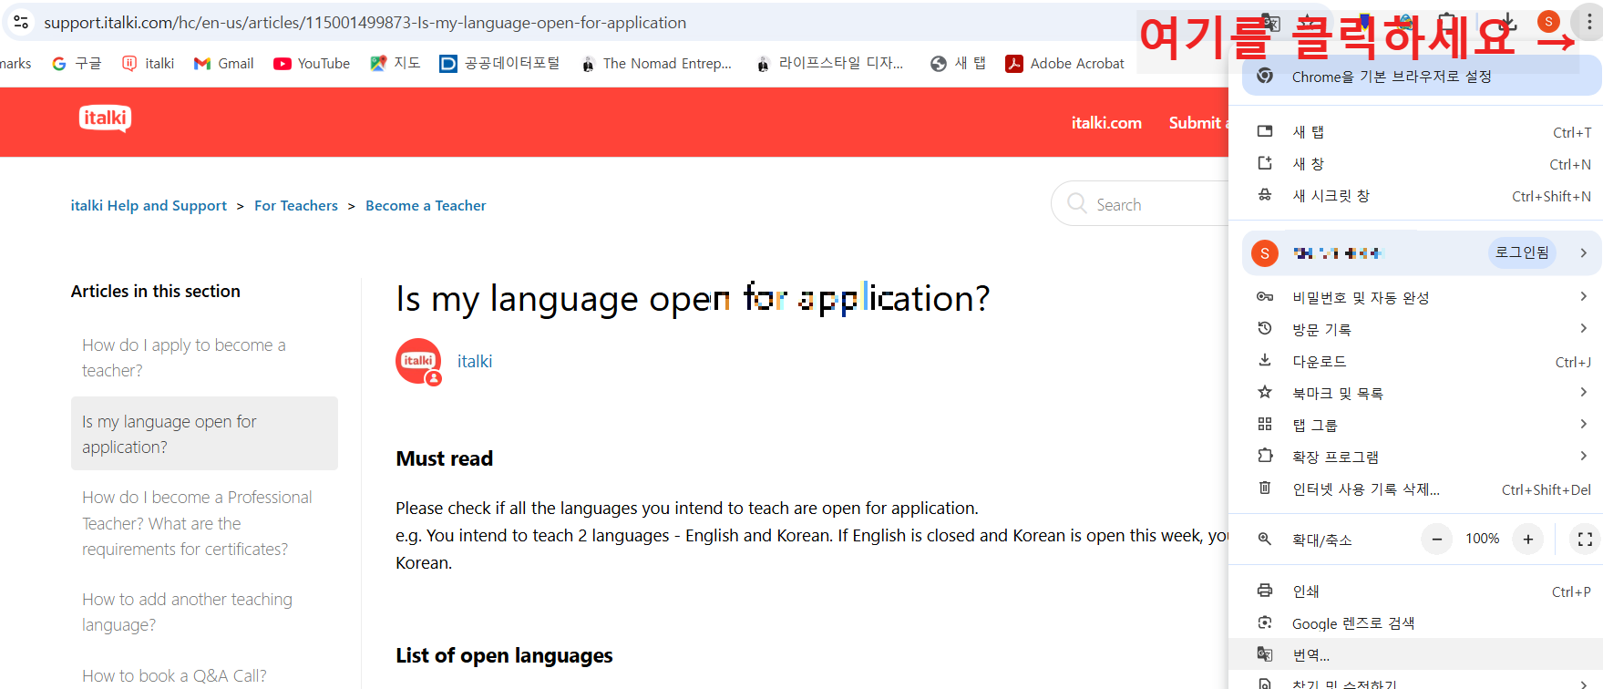The image size is (1603, 689).
Task: Expand 확장 프로그램 submenu arrow
Action: [x=1584, y=456]
